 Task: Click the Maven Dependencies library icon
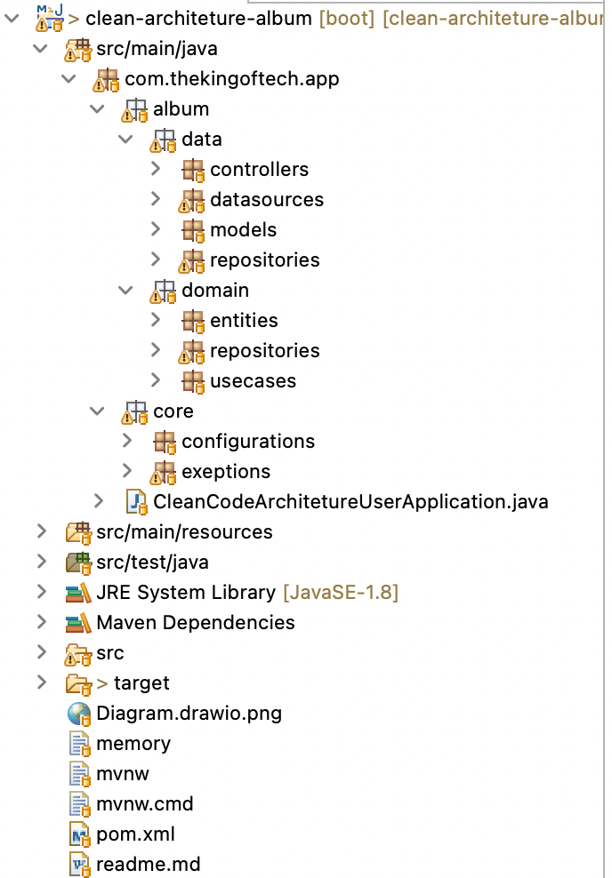(78, 622)
